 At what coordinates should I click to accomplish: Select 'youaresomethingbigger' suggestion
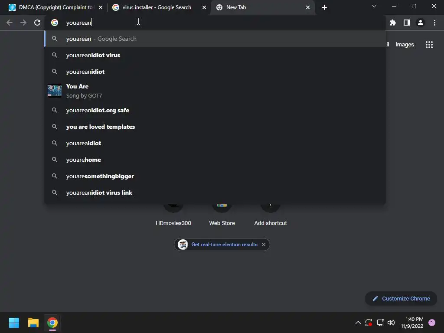tap(215, 176)
